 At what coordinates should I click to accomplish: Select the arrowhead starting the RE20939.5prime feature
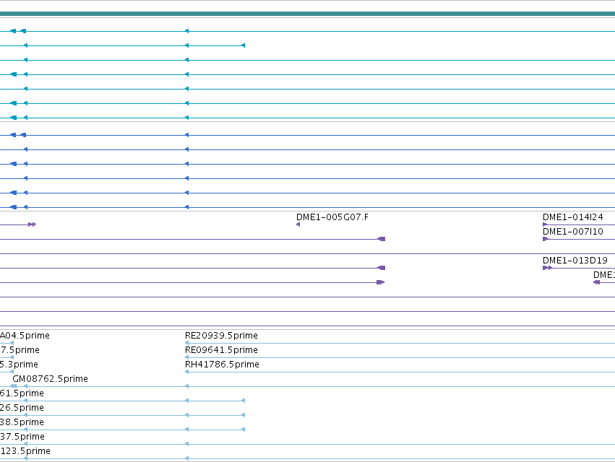[x=186, y=343]
